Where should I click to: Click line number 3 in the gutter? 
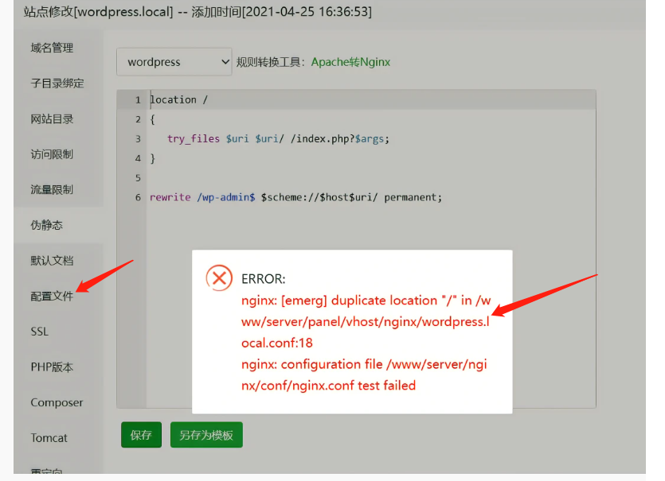[x=138, y=139]
